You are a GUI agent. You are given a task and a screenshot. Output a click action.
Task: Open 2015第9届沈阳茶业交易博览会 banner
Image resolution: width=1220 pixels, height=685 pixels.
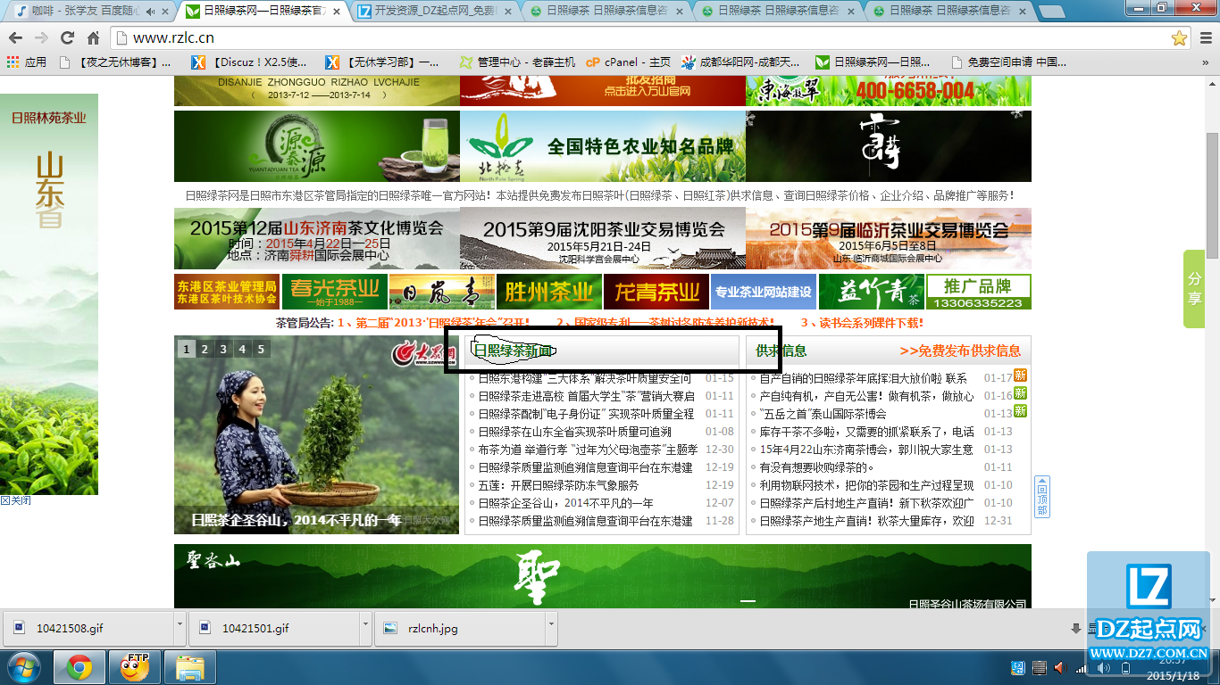click(603, 238)
